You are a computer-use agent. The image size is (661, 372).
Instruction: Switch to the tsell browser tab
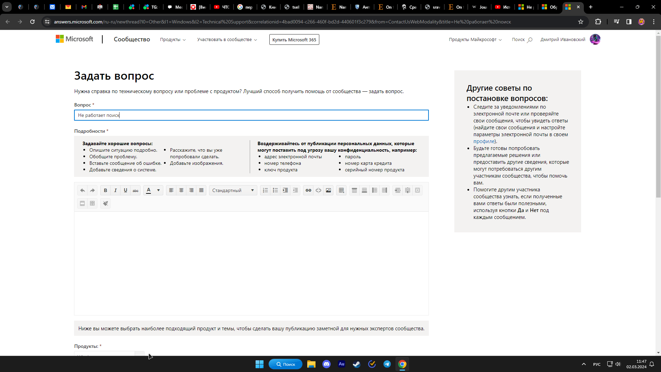pos(292,7)
